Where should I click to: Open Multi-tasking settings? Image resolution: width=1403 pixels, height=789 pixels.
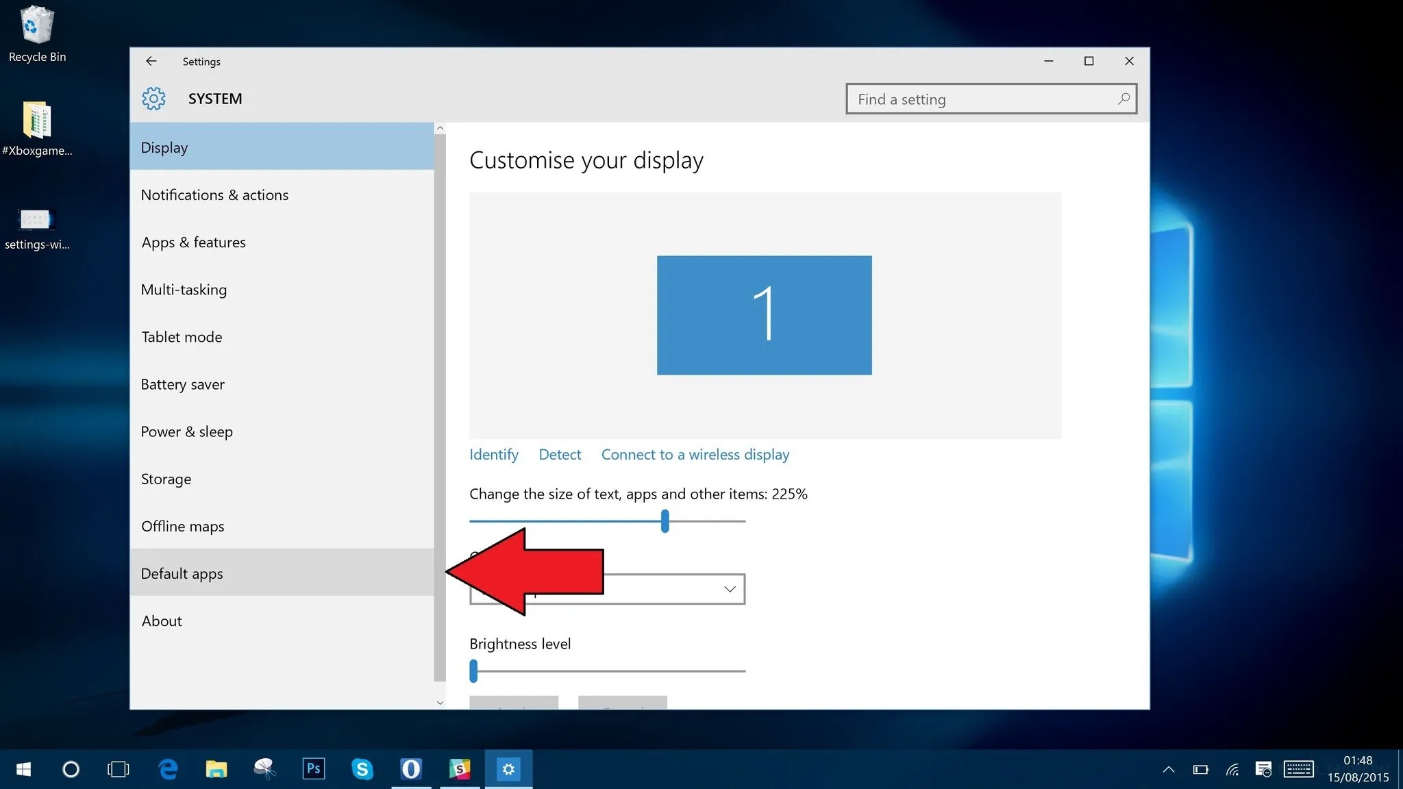[184, 289]
